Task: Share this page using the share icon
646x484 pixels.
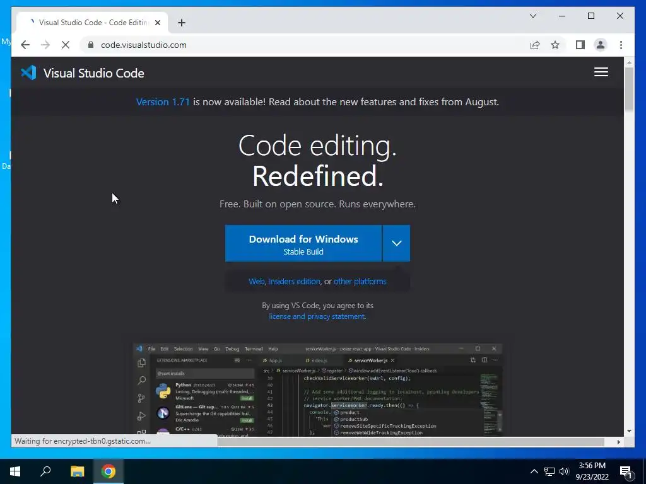Action: [x=535, y=45]
